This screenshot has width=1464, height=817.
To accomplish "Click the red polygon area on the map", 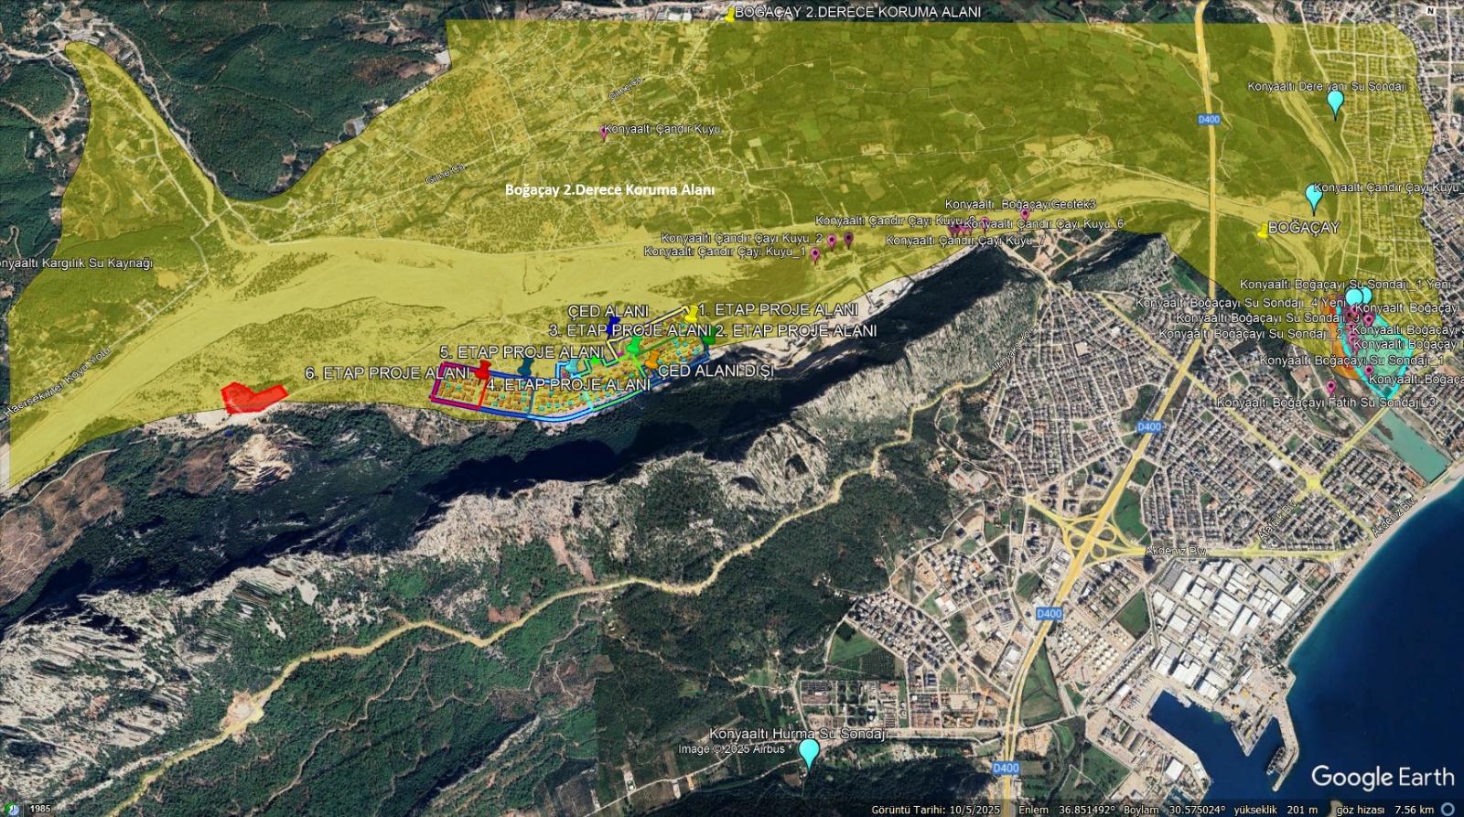I will point(252,398).
